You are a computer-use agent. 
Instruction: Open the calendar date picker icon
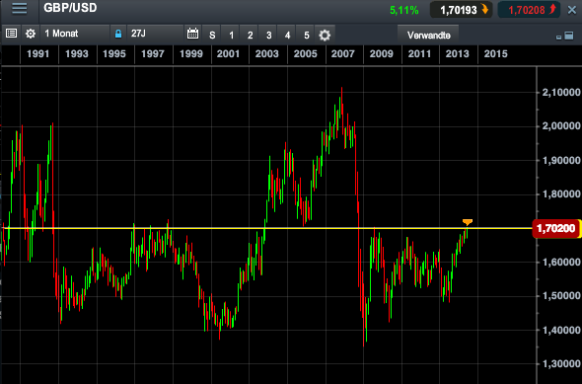pyautogui.click(x=192, y=34)
